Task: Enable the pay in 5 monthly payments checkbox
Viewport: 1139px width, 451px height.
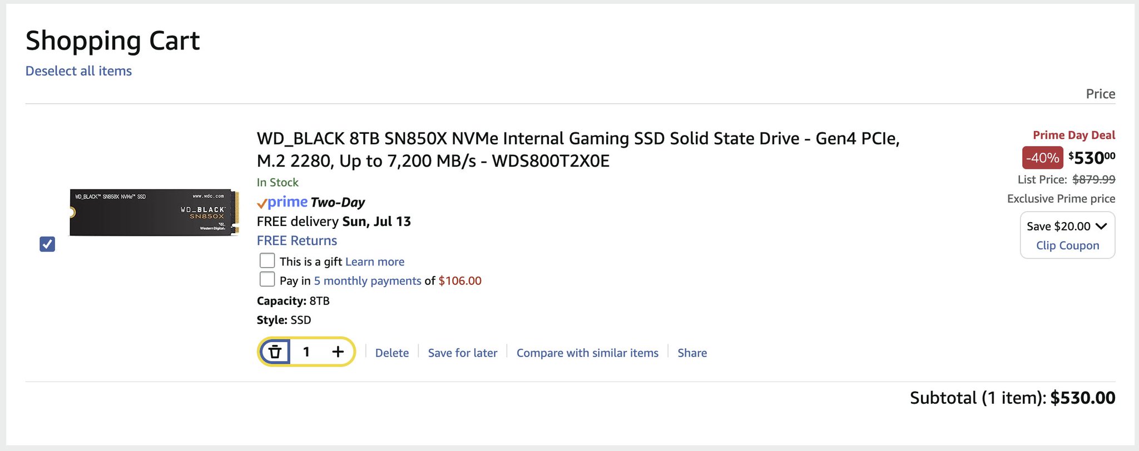Action: pyautogui.click(x=267, y=279)
